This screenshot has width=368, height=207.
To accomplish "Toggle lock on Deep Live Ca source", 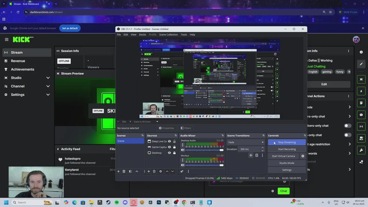I will (x=174, y=141).
